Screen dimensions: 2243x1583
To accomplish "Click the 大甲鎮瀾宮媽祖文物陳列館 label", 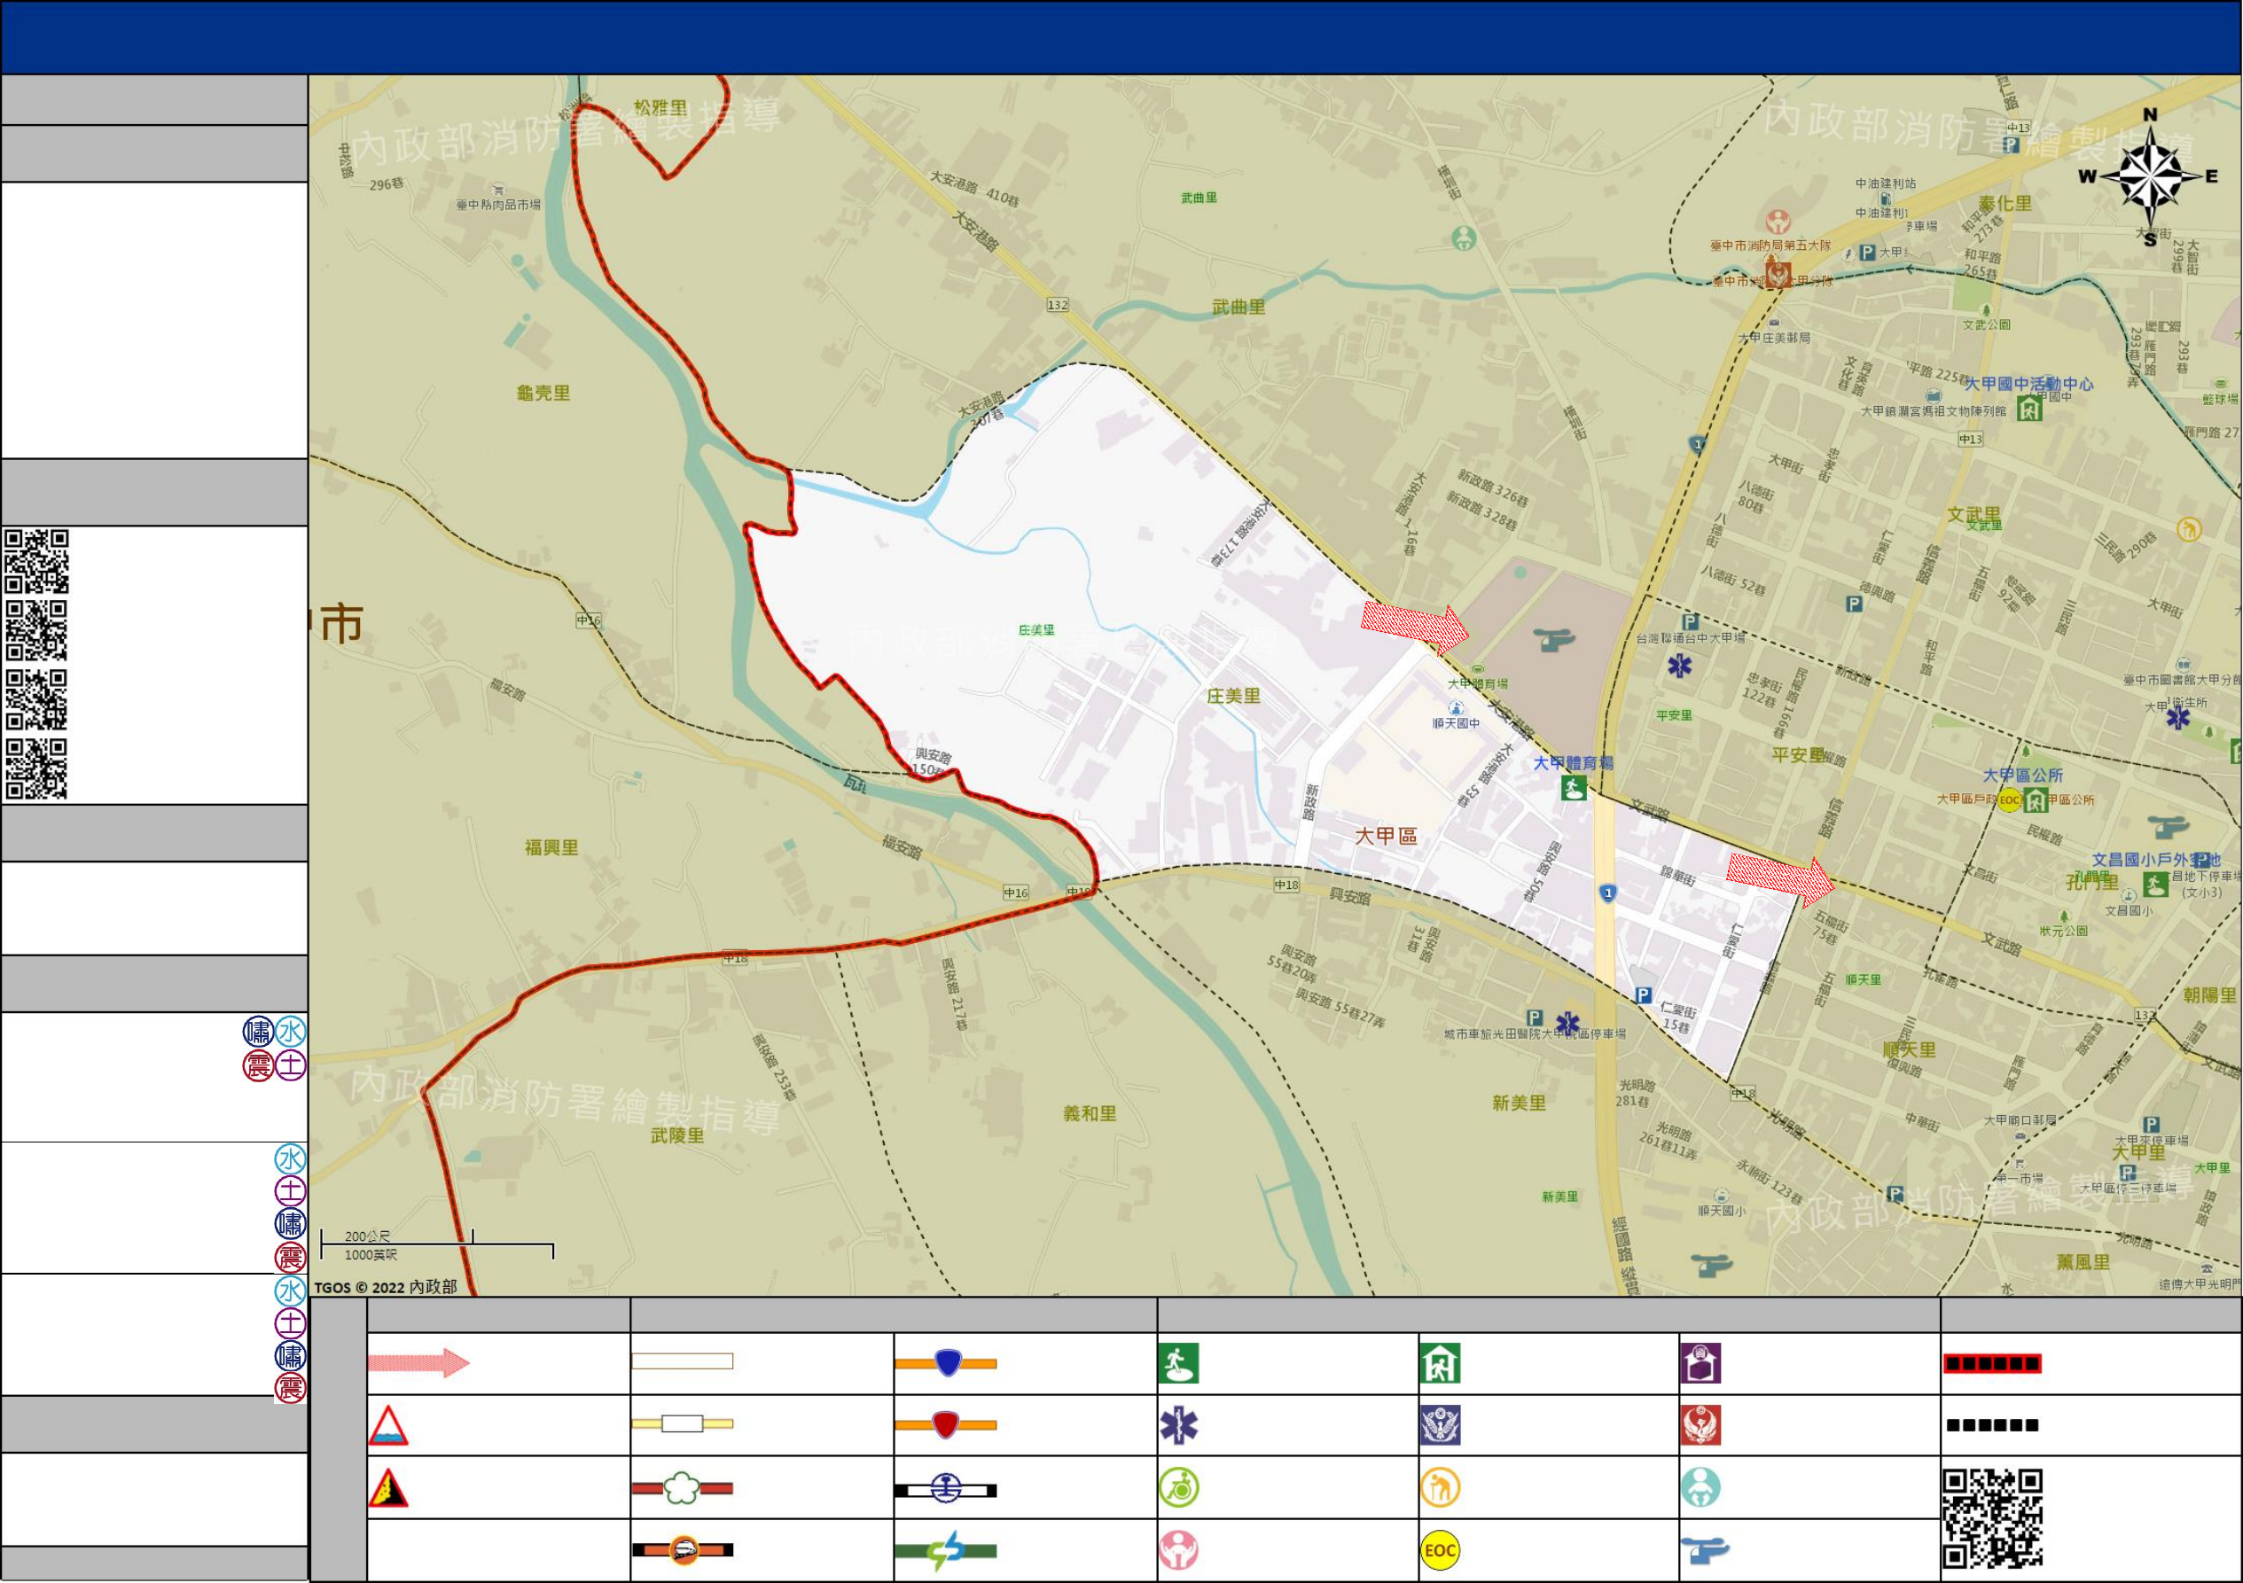I will (1934, 411).
